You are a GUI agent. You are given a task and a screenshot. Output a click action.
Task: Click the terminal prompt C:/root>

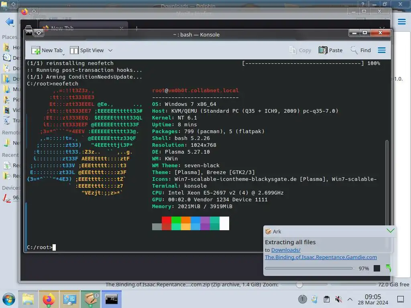pos(40,247)
